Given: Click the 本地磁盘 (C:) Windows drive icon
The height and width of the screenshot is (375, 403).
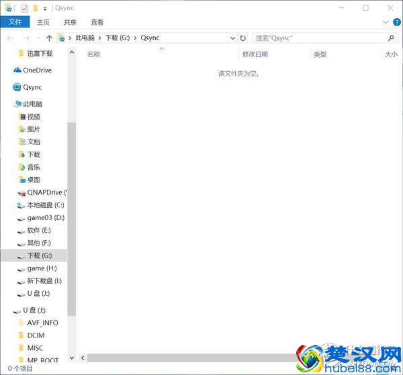Looking at the screenshot, I should [21, 205].
